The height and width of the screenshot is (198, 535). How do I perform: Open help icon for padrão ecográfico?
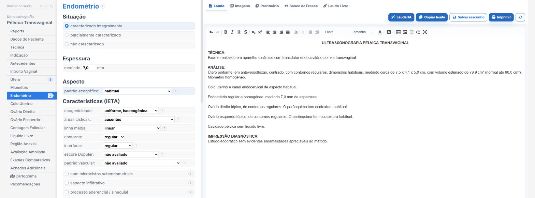pyautogui.click(x=175, y=91)
